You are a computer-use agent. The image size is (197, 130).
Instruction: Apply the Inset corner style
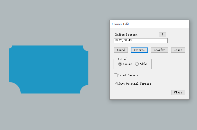[178, 50]
